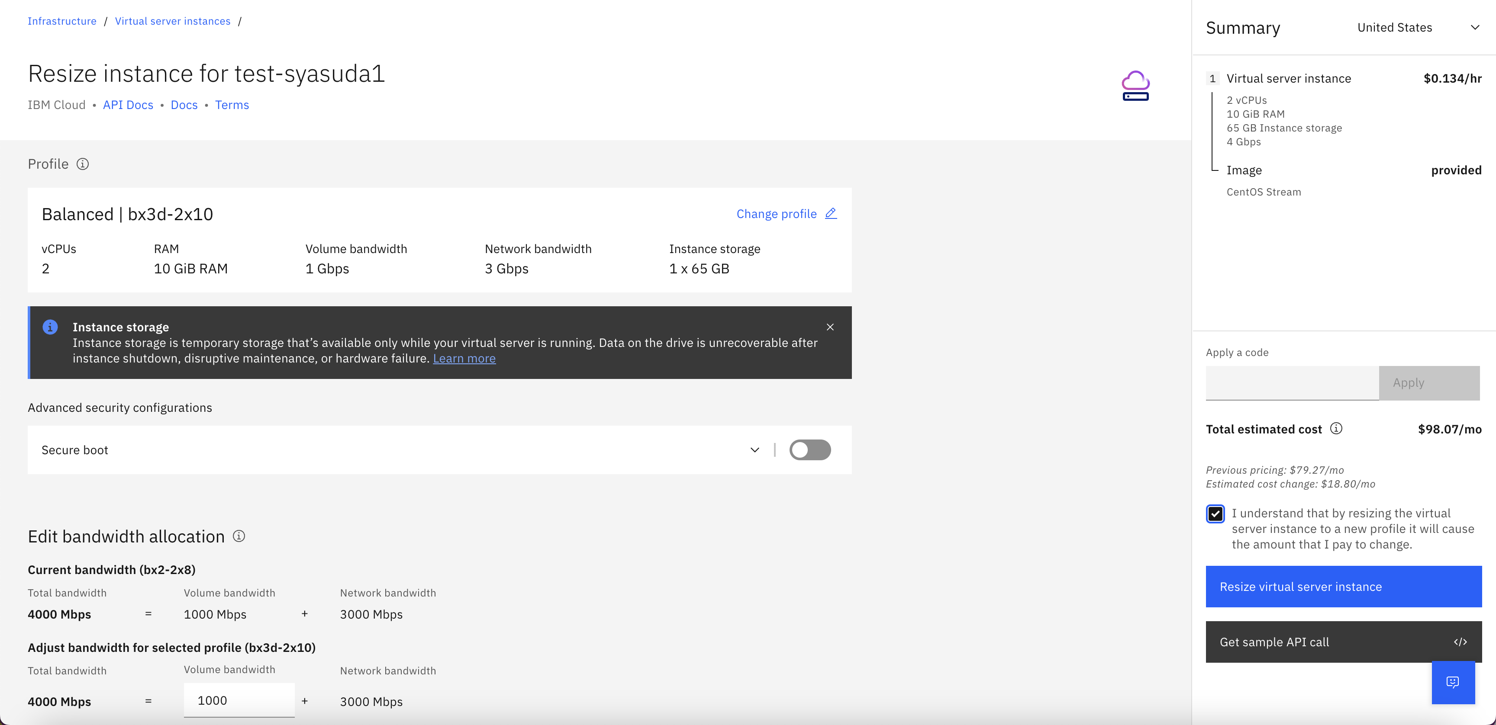The height and width of the screenshot is (725, 1496).
Task: Click the Profile info icon
Action: click(83, 164)
